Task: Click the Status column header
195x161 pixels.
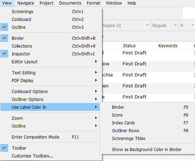Action: pos(139,45)
